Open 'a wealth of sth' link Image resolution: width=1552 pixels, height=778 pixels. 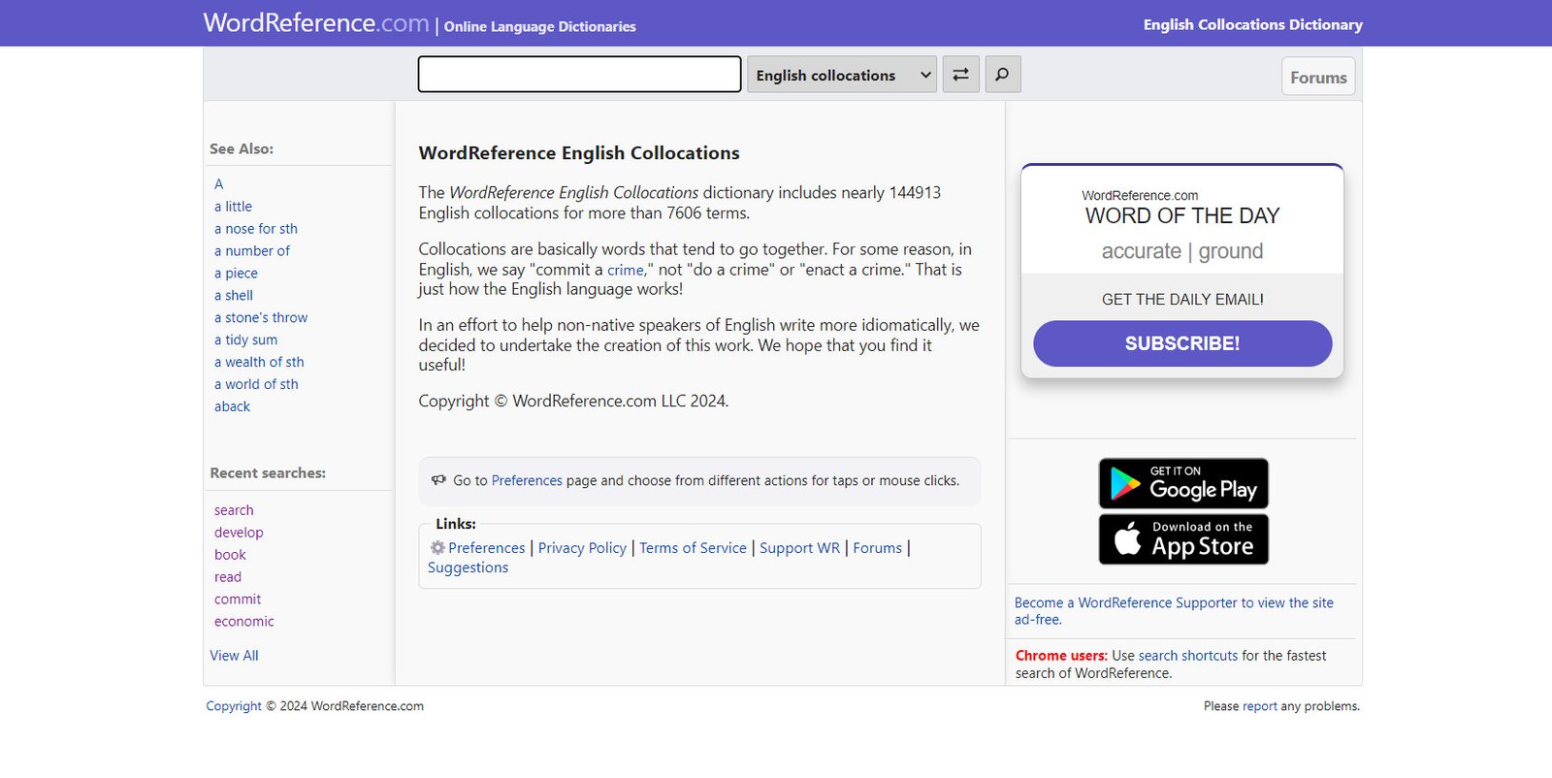point(259,363)
